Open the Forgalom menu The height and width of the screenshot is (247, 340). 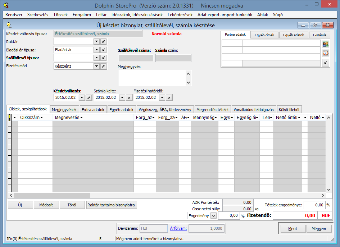pyautogui.click(x=82, y=15)
